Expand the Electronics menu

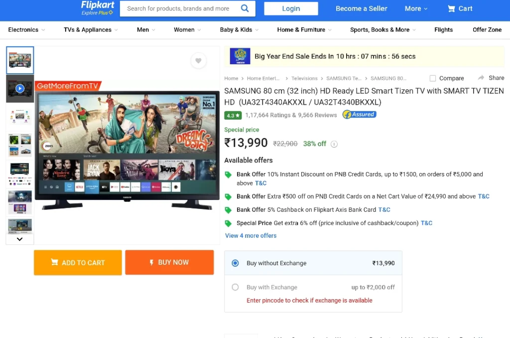26,29
